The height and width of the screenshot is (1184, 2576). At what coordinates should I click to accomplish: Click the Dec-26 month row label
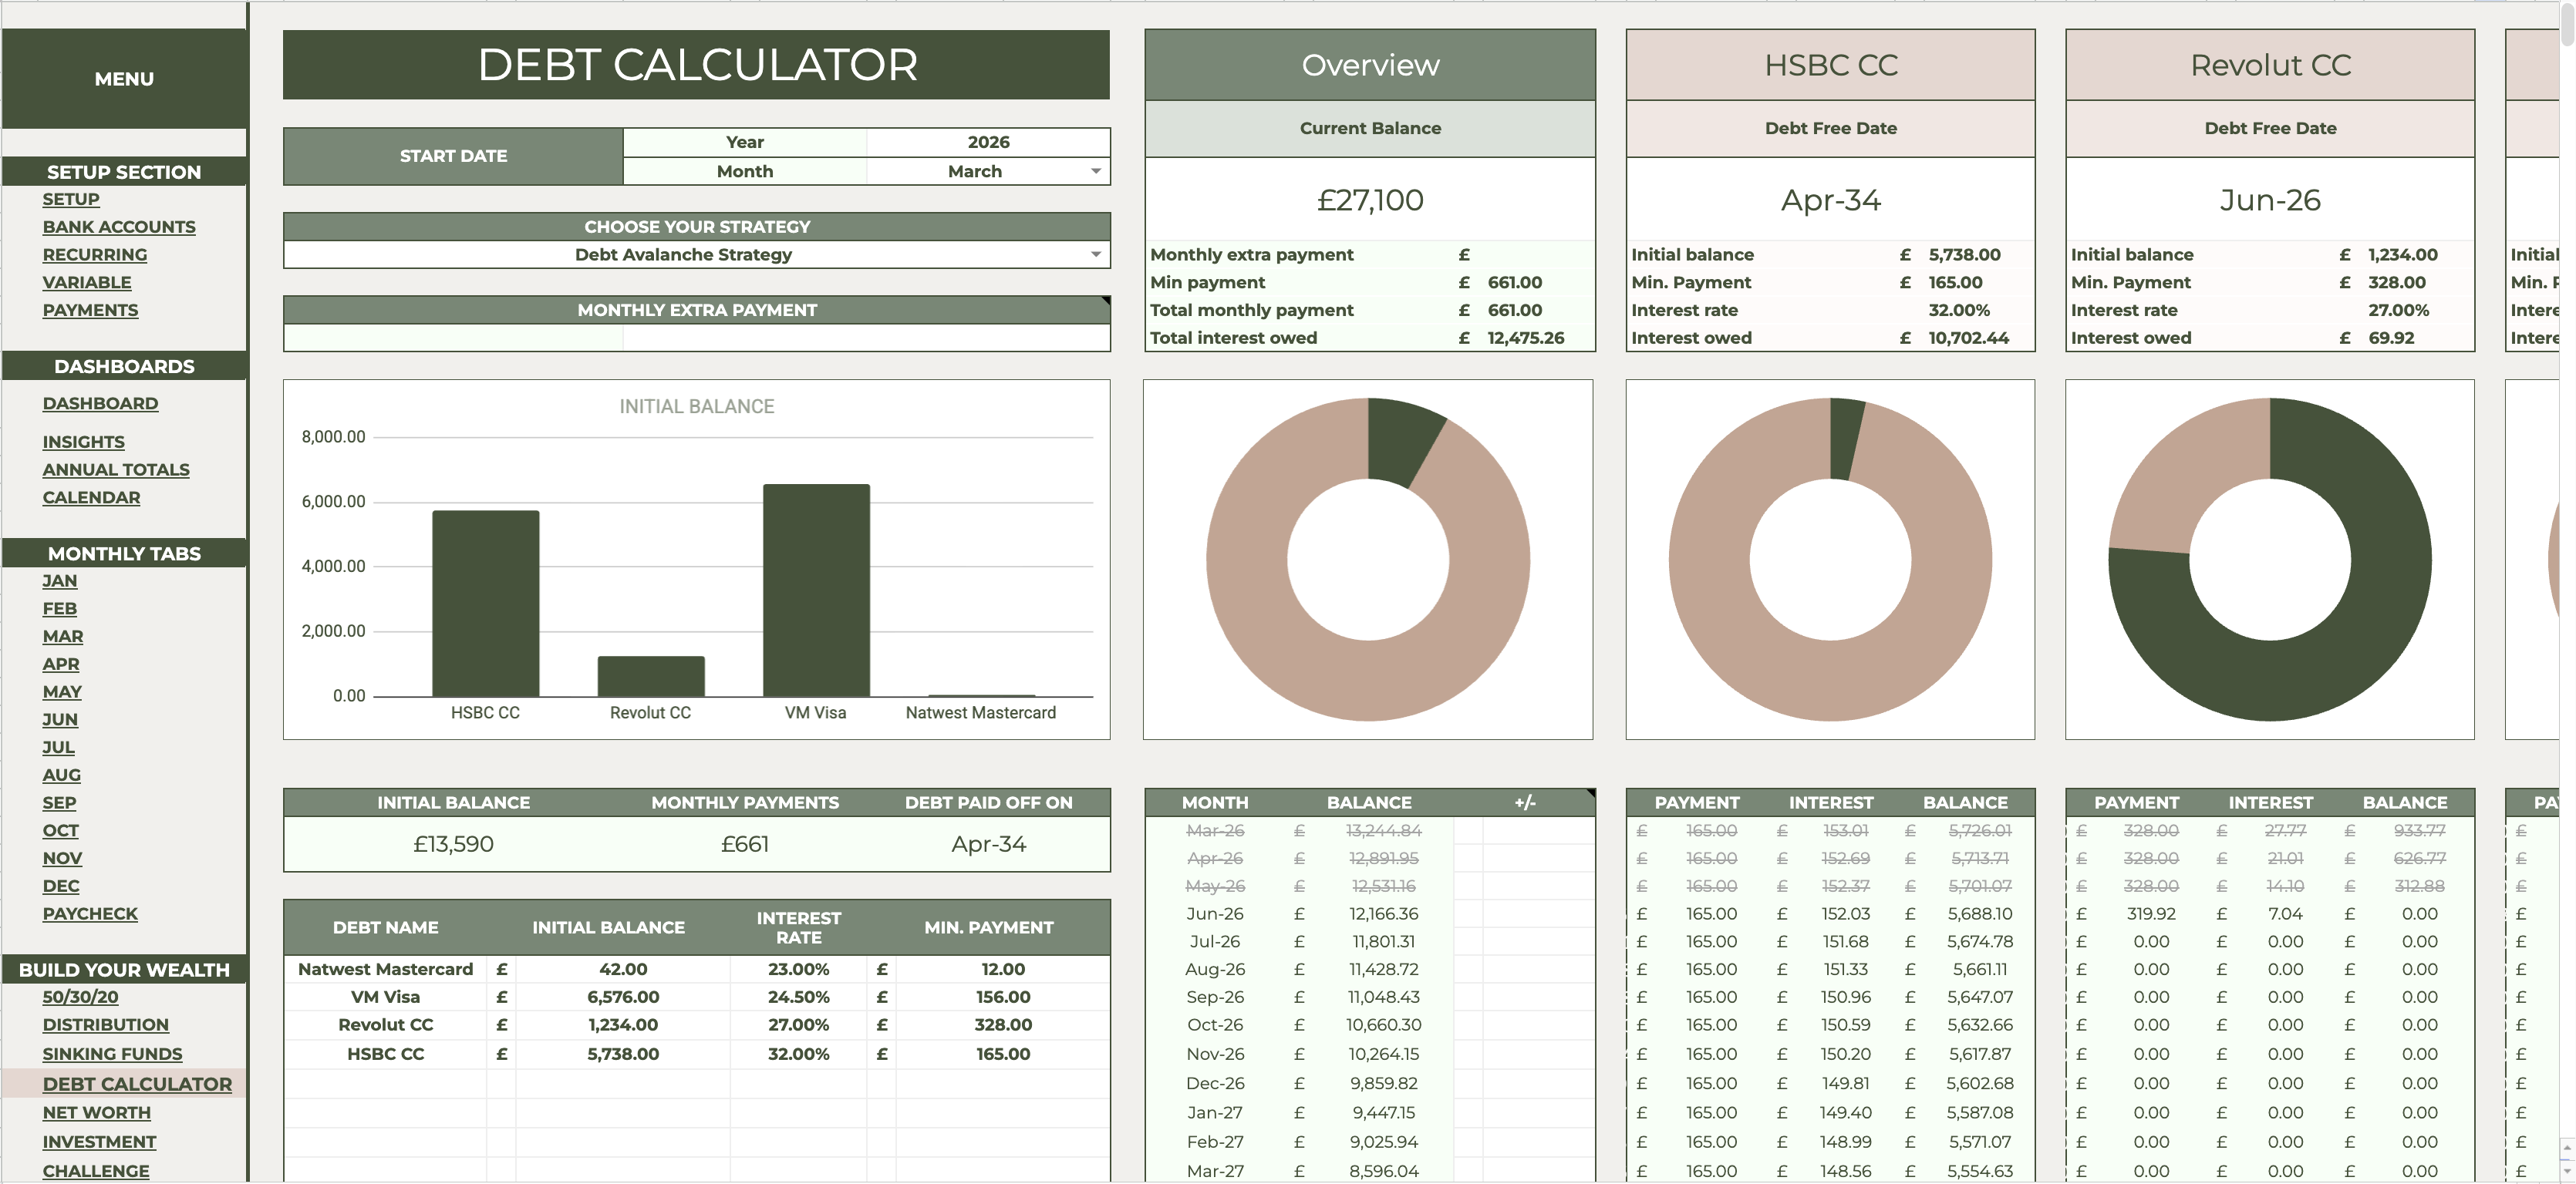pyautogui.click(x=1215, y=1083)
